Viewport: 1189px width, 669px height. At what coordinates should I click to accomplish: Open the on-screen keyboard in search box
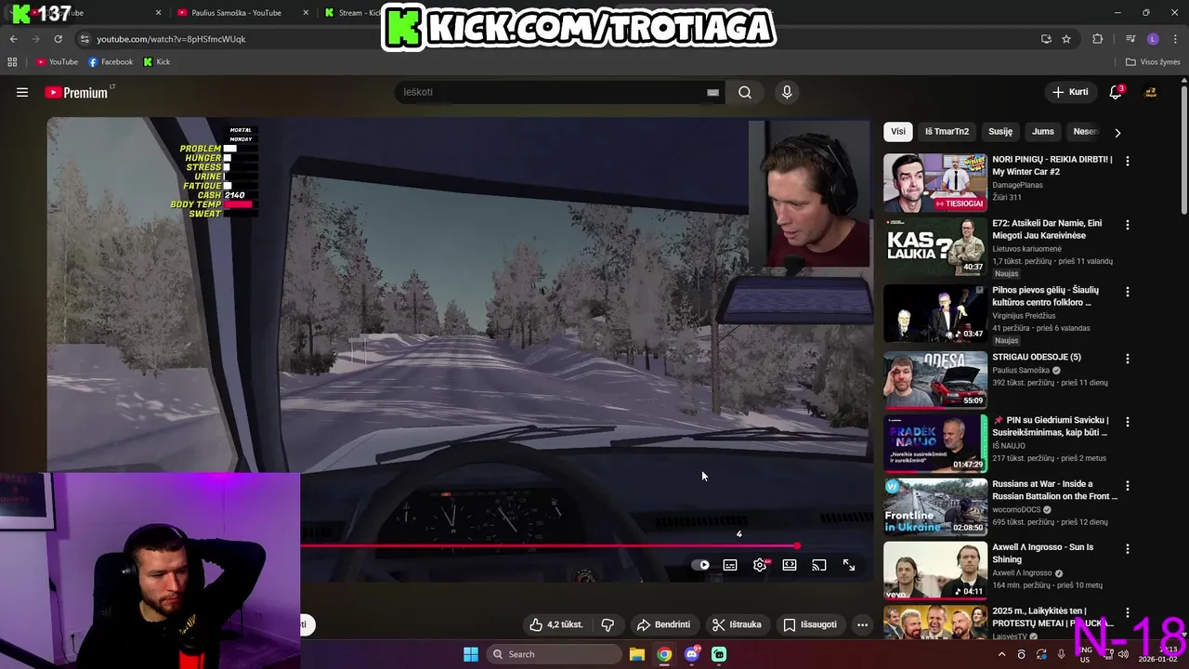pos(712,92)
